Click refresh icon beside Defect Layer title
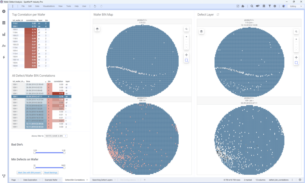Image resolution: width=305 pixels, height=183 pixels. pos(218,14)
